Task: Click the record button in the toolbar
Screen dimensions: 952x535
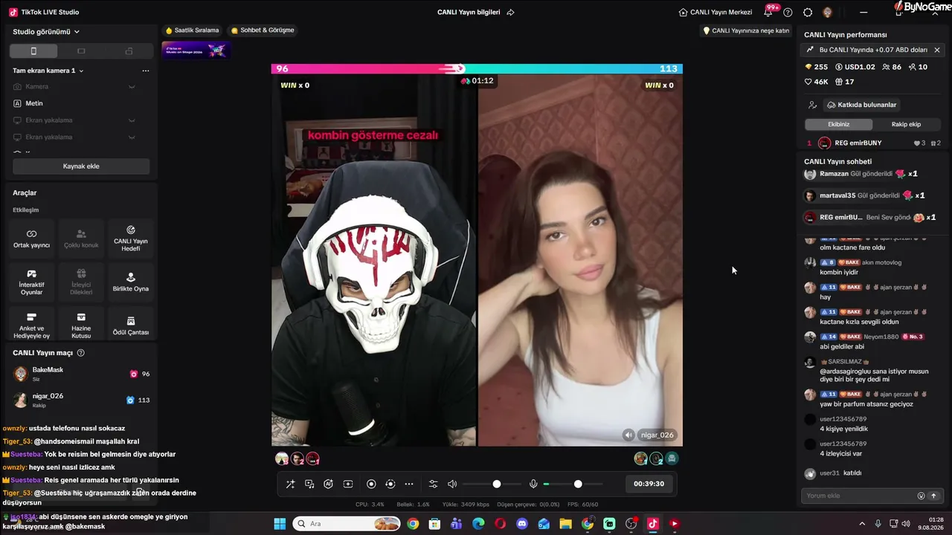Action: tap(371, 484)
